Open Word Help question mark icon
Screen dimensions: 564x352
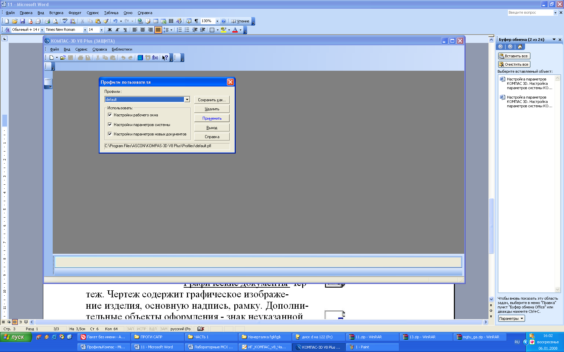pos(224,21)
